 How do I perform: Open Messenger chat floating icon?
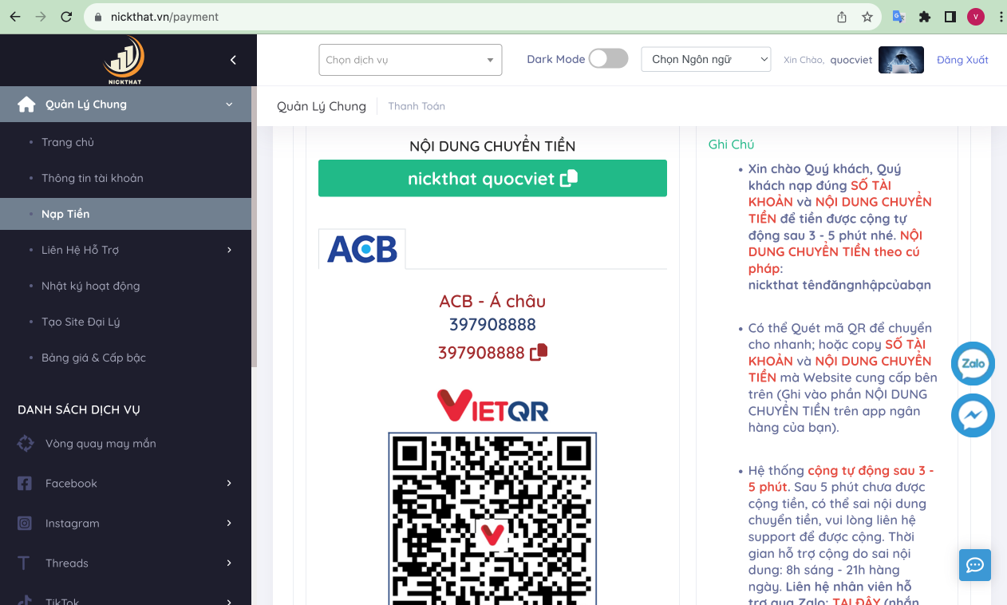[973, 415]
